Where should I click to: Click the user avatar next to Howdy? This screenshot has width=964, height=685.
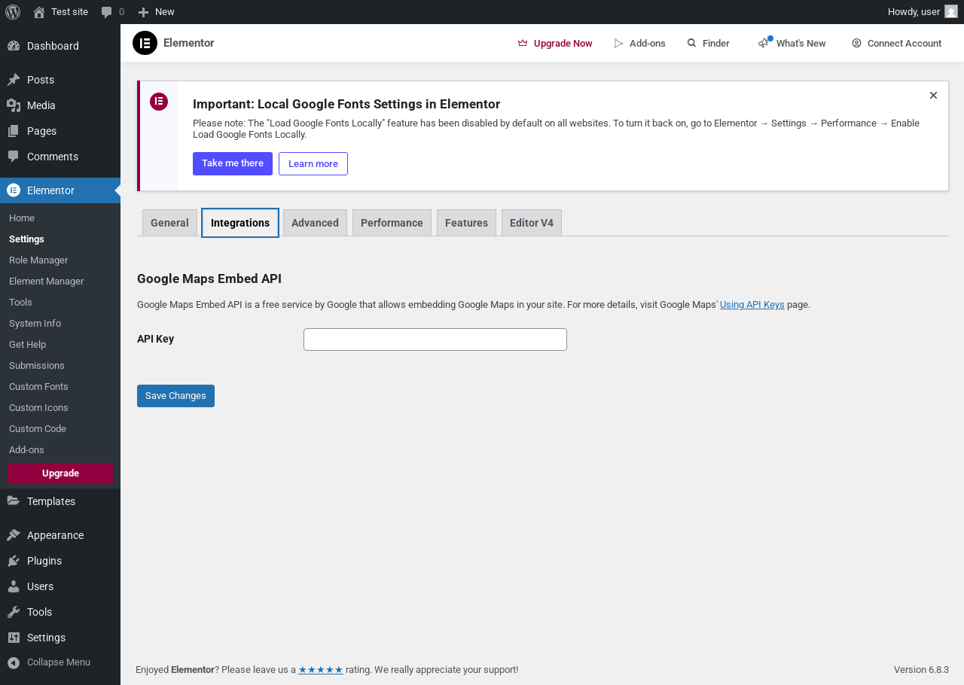(951, 12)
